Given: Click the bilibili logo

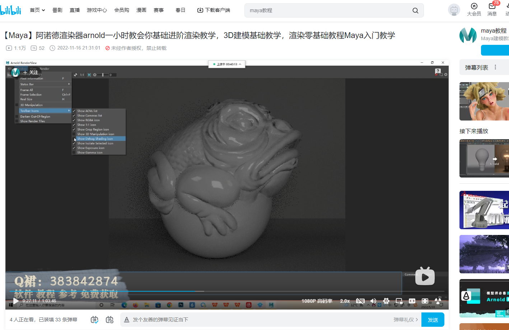Looking at the screenshot, I should pos(10,10).
